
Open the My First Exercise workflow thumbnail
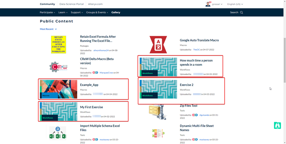(x=59, y=111)
